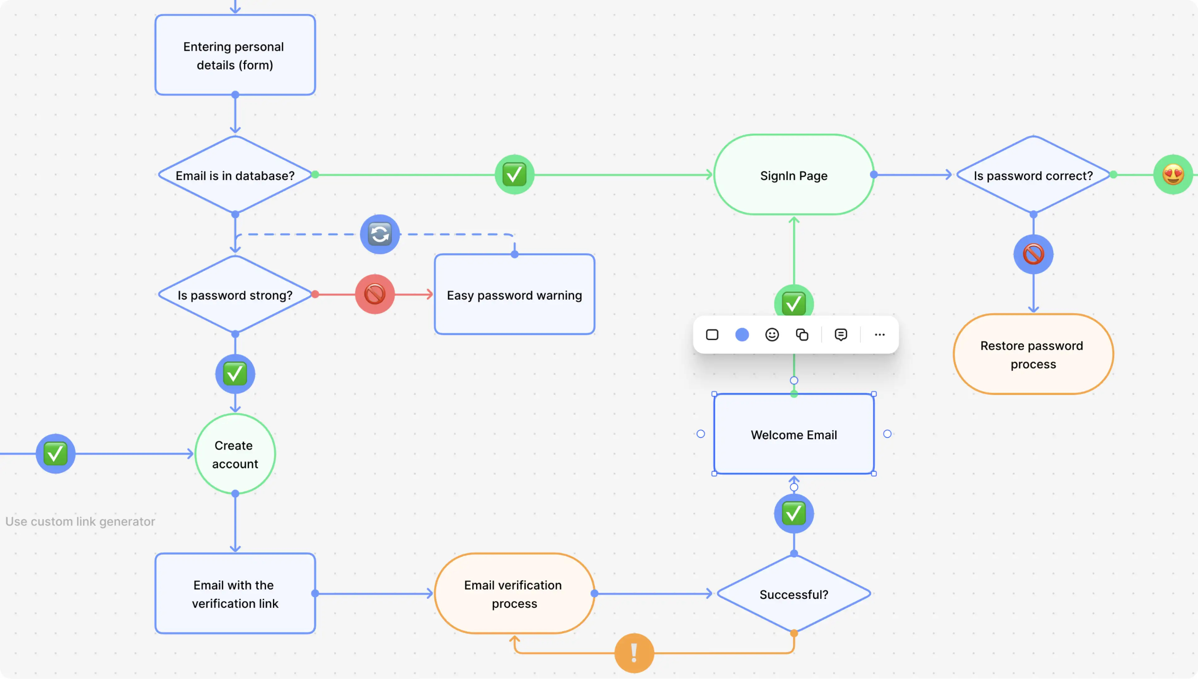
Task: Click the rectangle shape tool icon
Action: (712, 335)
